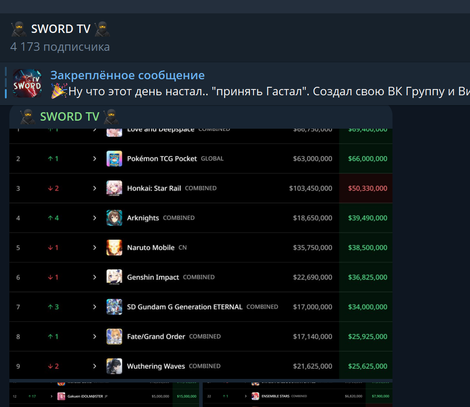
Task: Click the Genshin Impact game icon
Action: point(114,277)
